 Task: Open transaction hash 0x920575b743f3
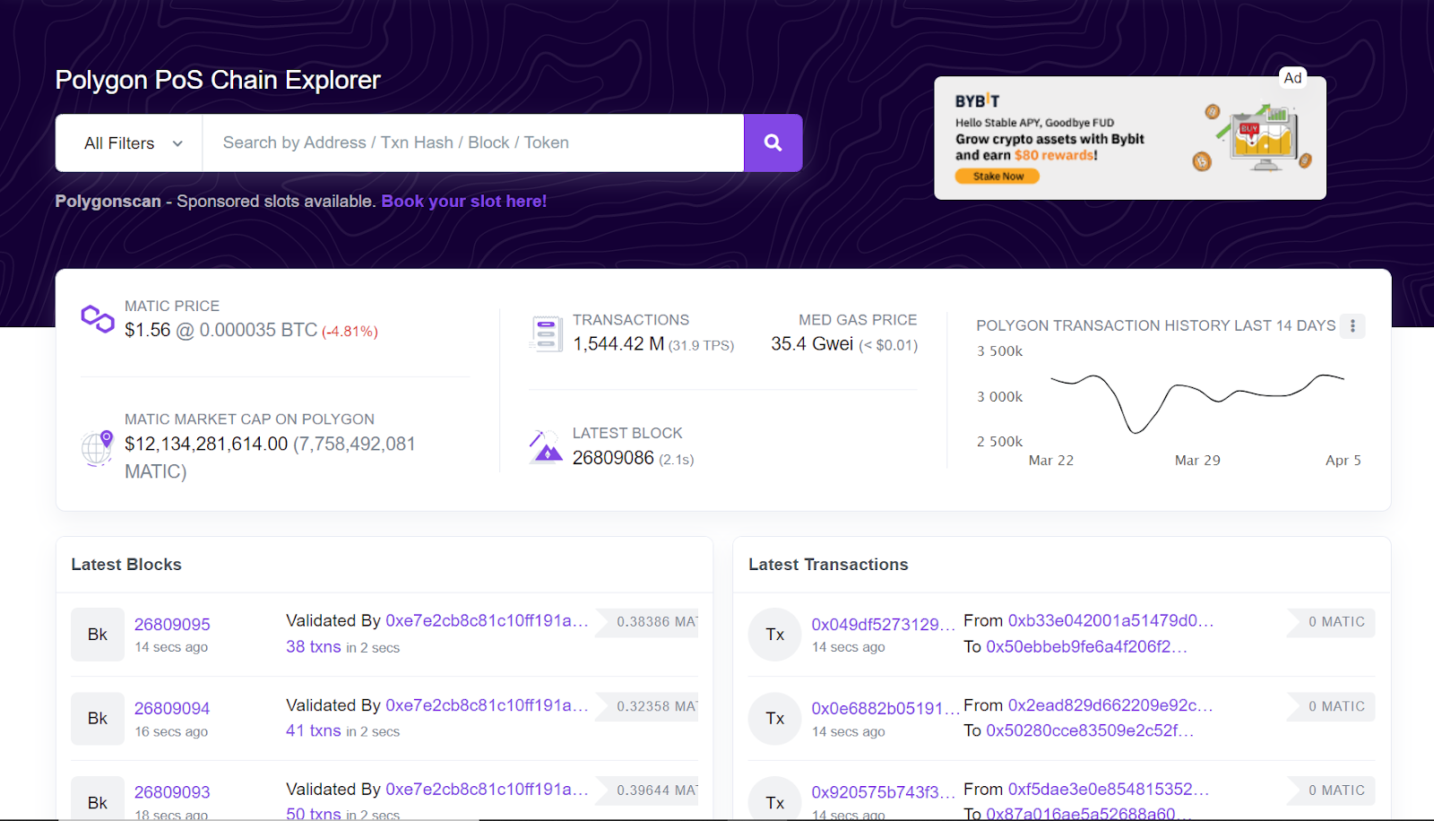point(885,792)
